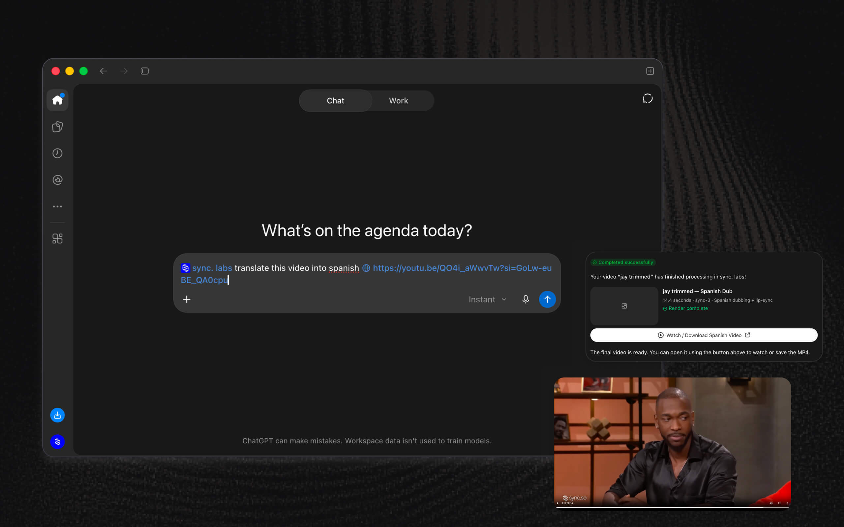844x527 pixels.
Task: Switch to the Chat tab
Action: pos(336,101)
